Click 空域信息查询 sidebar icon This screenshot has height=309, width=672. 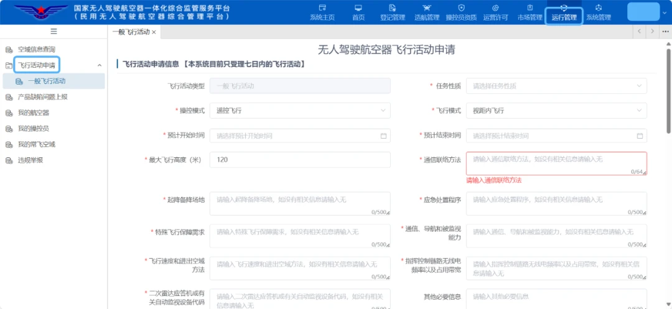point(9,50)
